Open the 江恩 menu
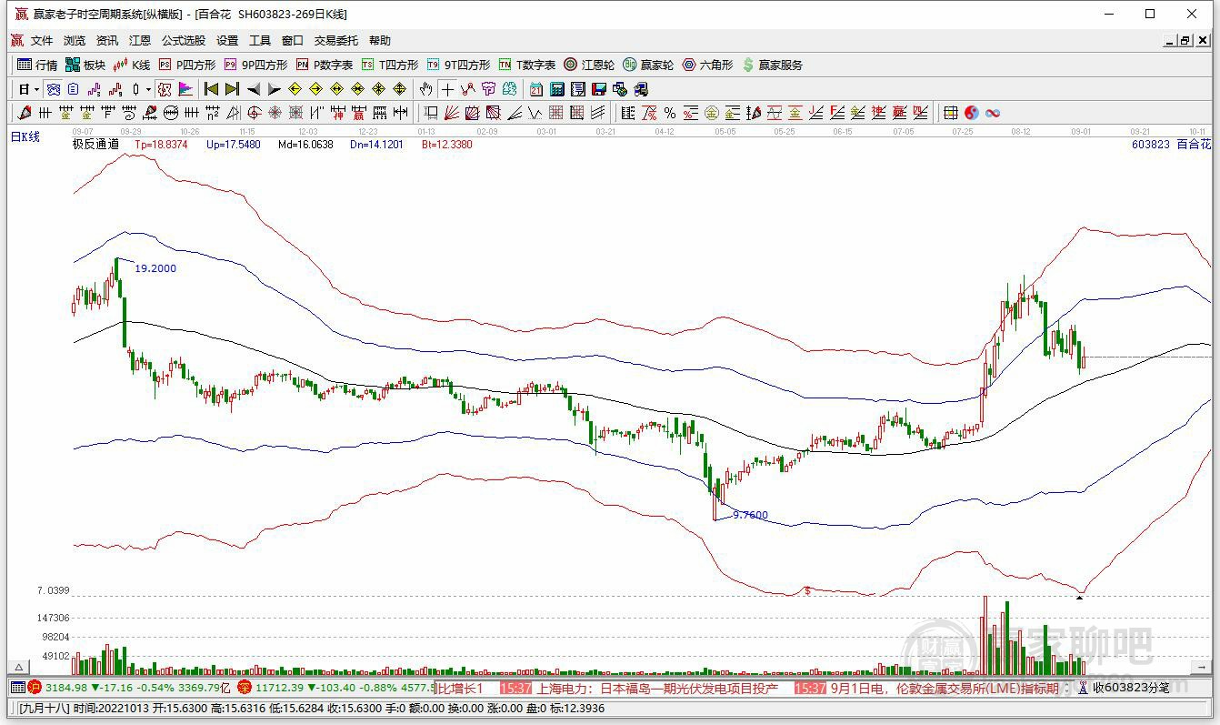Image resolution: width=1220 pixels, height=725 pixels. [x=140, y=40]
